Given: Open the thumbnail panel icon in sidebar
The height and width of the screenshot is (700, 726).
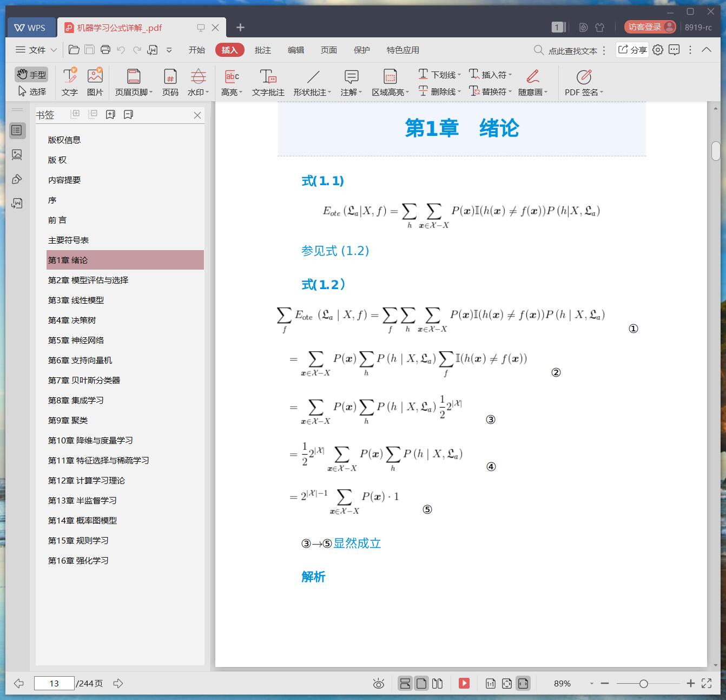Looking at the screenshot, I should click(17, 155).
